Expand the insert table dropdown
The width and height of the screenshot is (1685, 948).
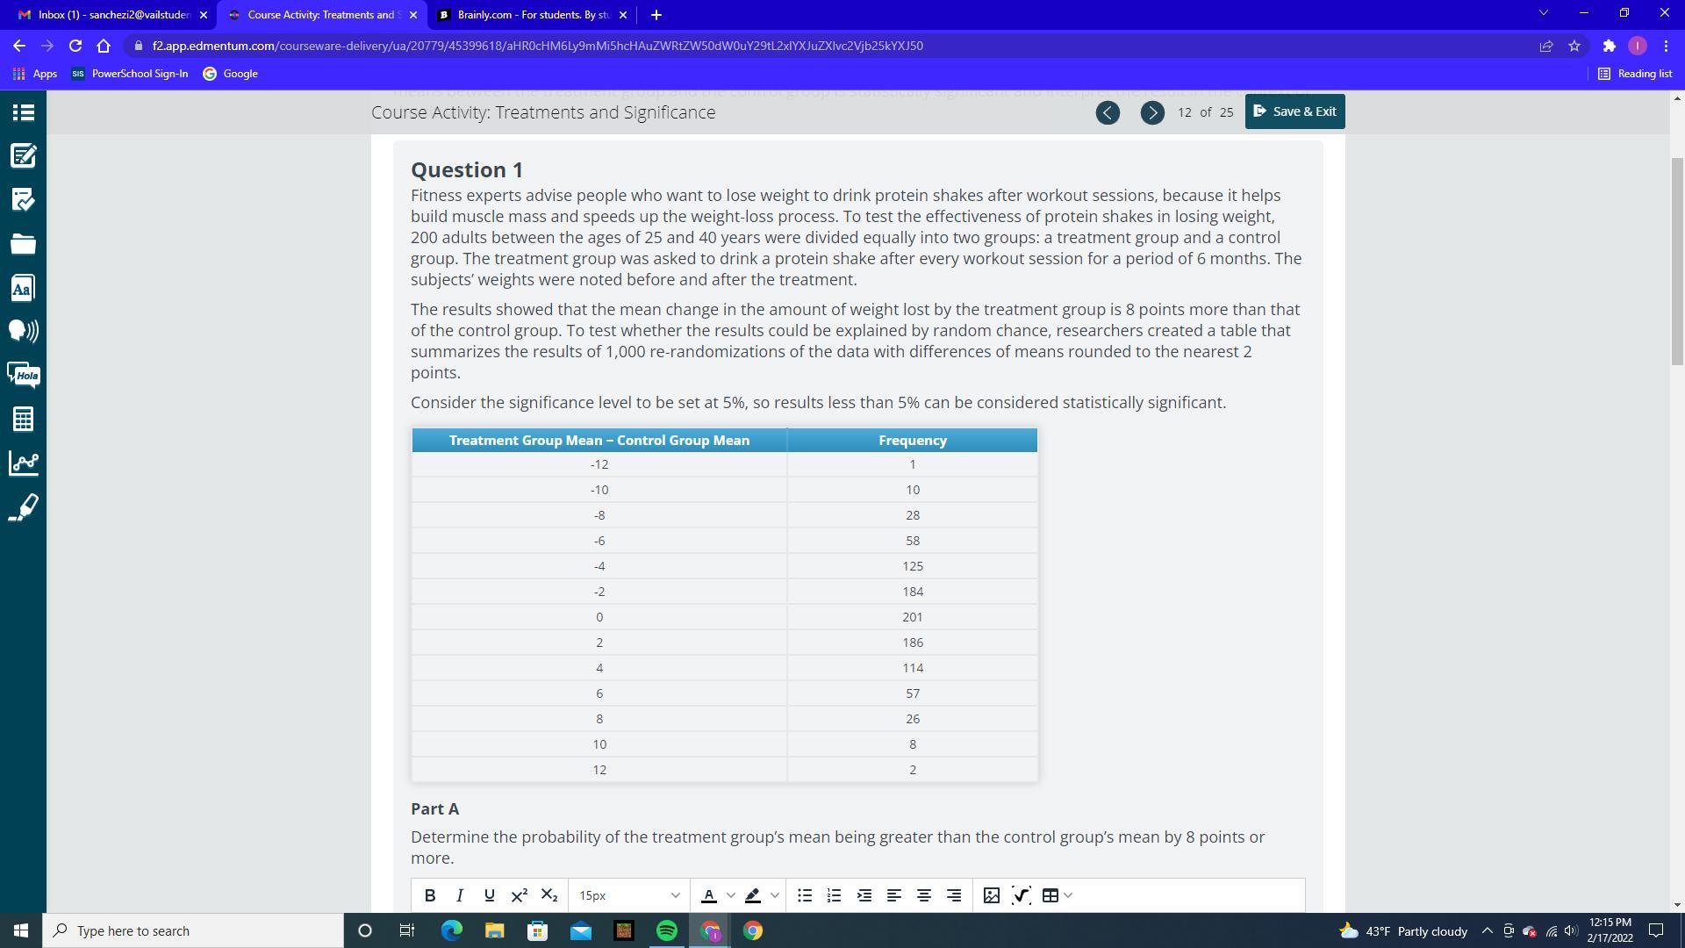tap(1068, 895)
